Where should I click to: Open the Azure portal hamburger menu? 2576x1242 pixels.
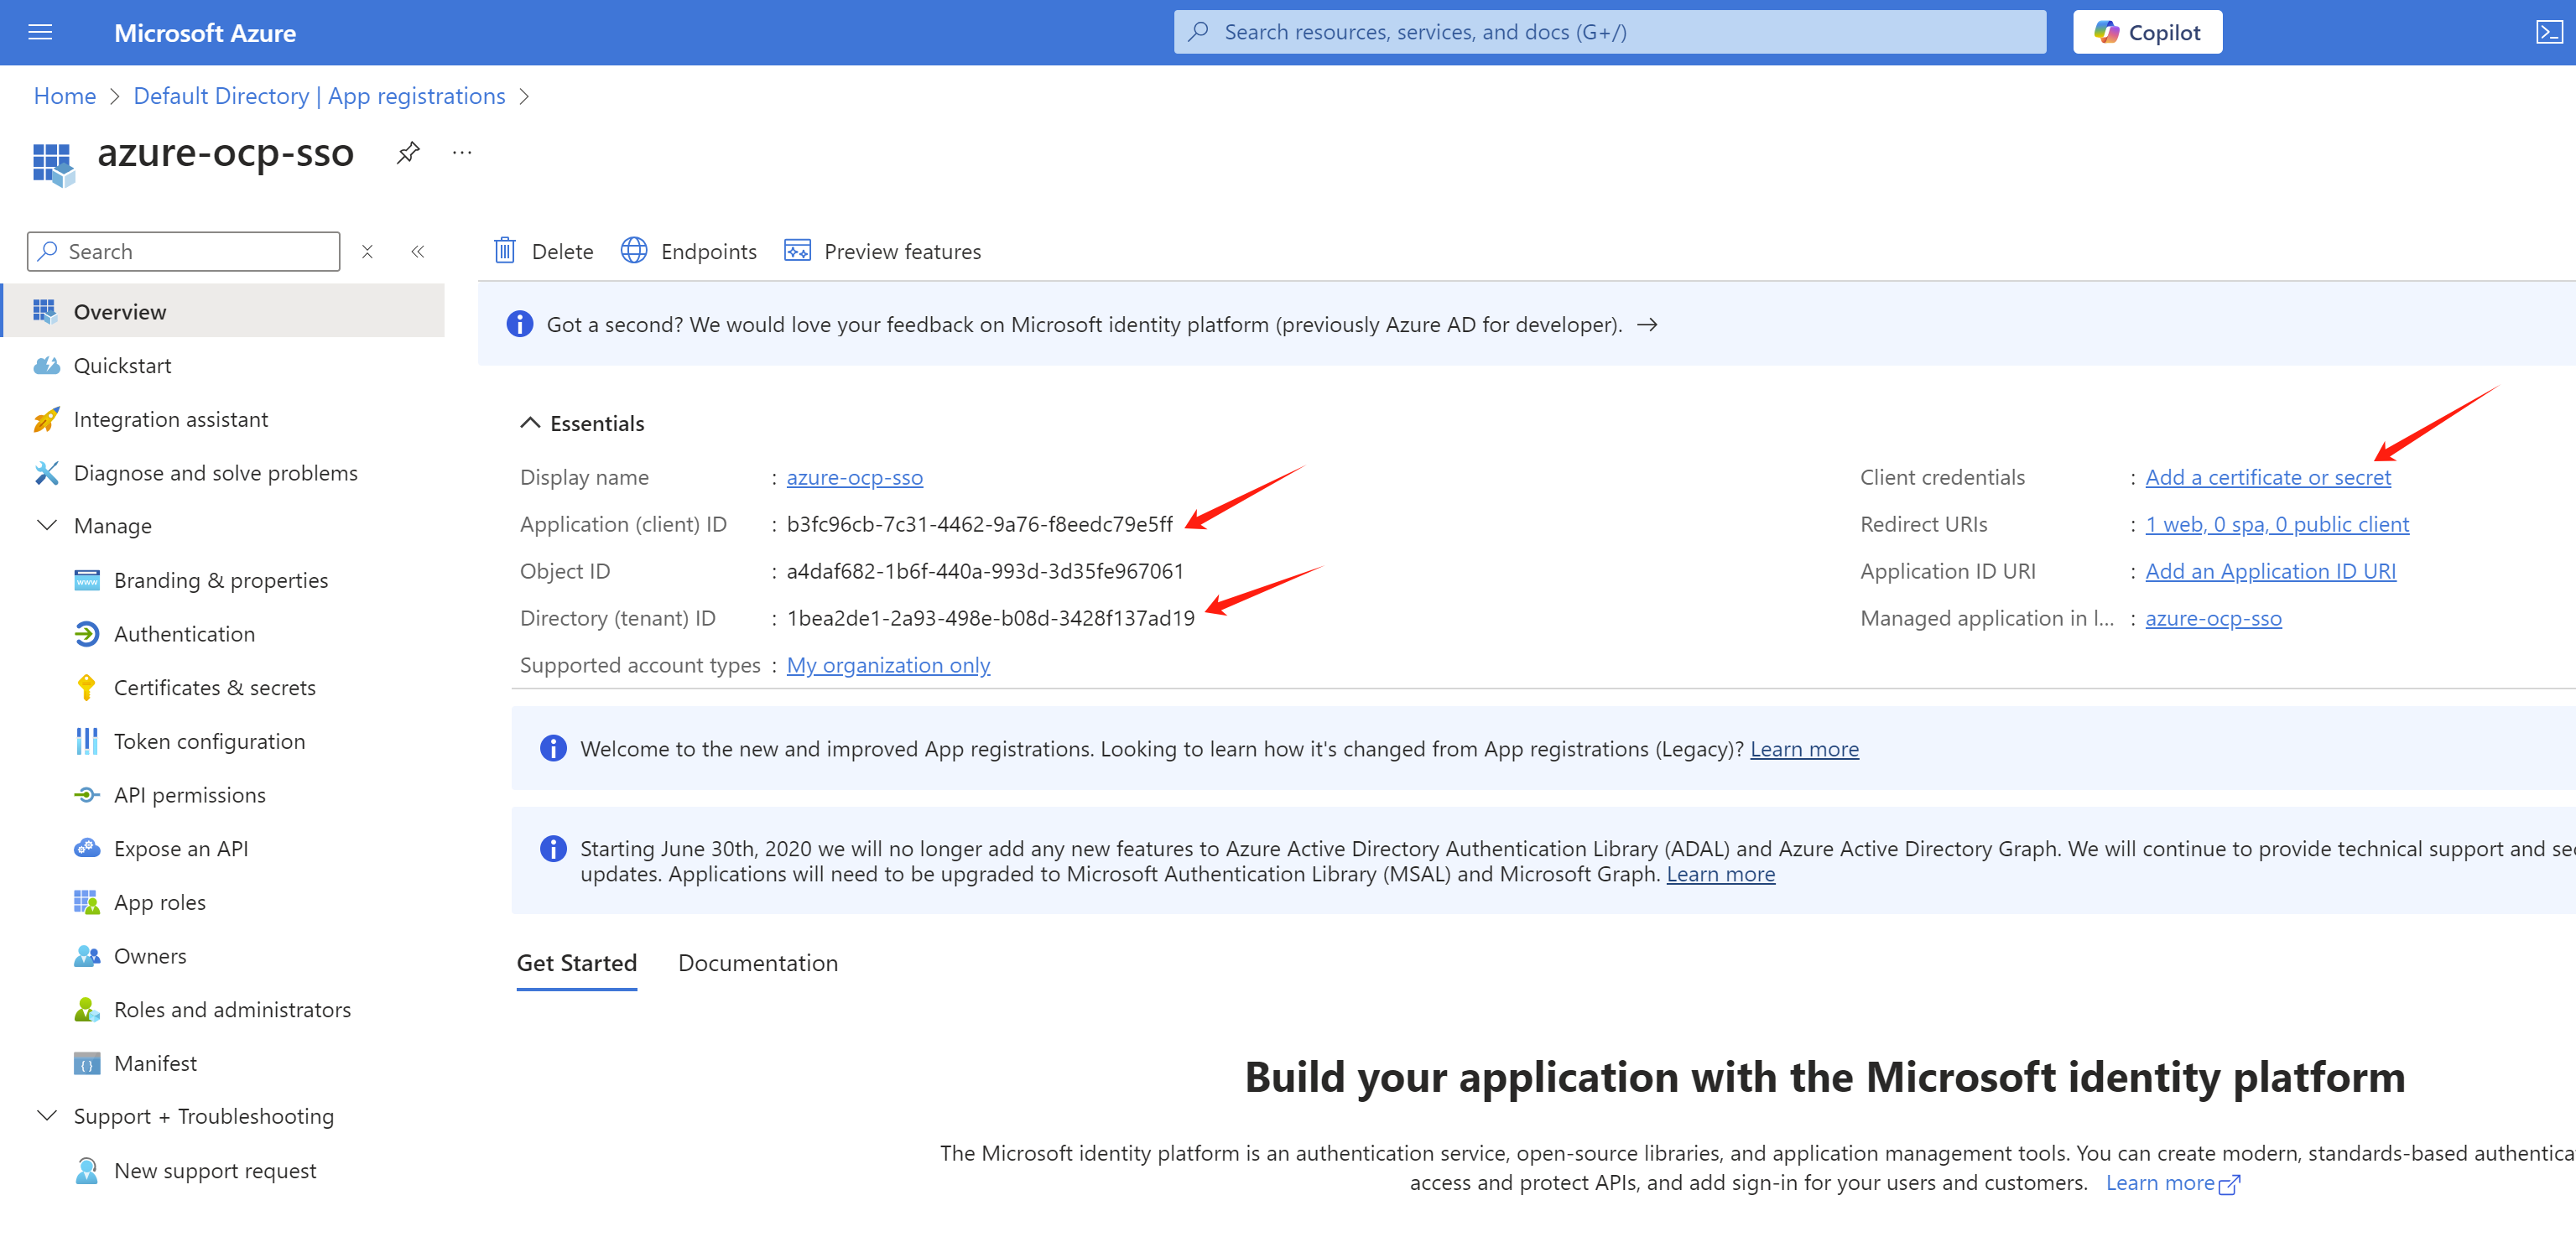coord(40,32)
